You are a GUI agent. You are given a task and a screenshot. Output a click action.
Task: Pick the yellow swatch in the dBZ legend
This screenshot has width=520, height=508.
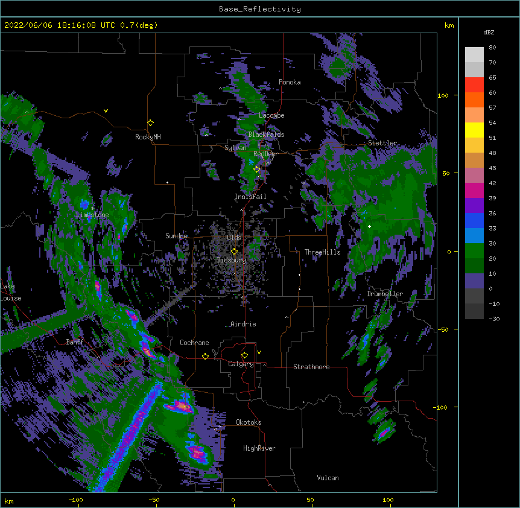pyautogui.click(x=474, y=130)
